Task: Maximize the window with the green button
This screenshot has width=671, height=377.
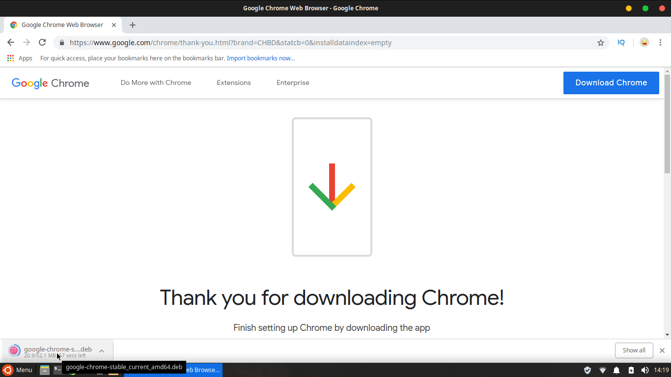Action: point(645,8)
